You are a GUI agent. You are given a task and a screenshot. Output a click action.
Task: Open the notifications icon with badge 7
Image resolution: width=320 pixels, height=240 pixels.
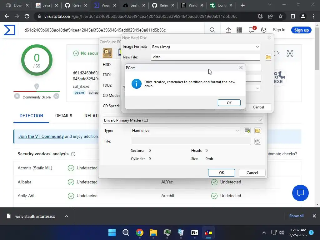pos(252,30)
